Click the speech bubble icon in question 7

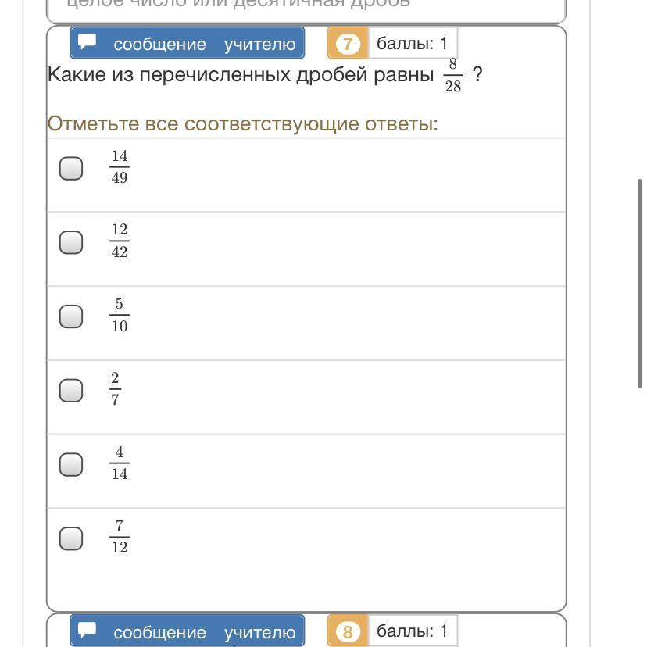[x=88, y=43]
